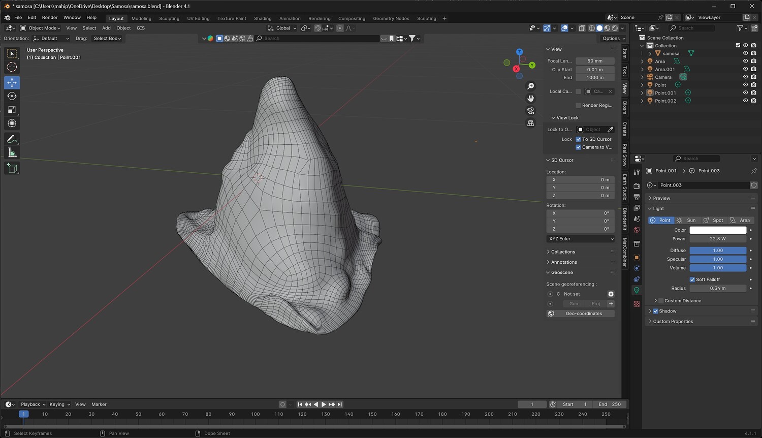
Task: Toggle camera view in viewport
Action: point(530,111)
